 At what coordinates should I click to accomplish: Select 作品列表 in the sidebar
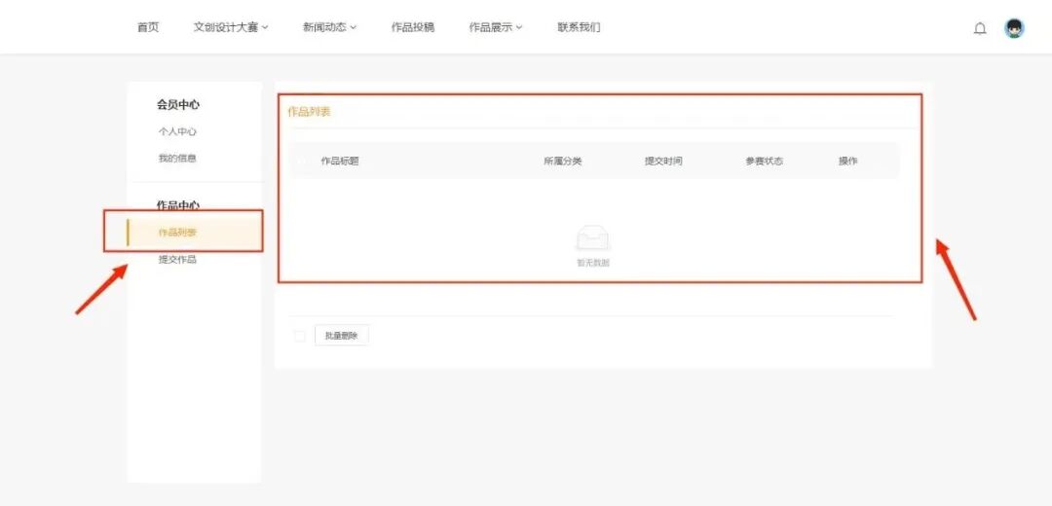(195, 233)
